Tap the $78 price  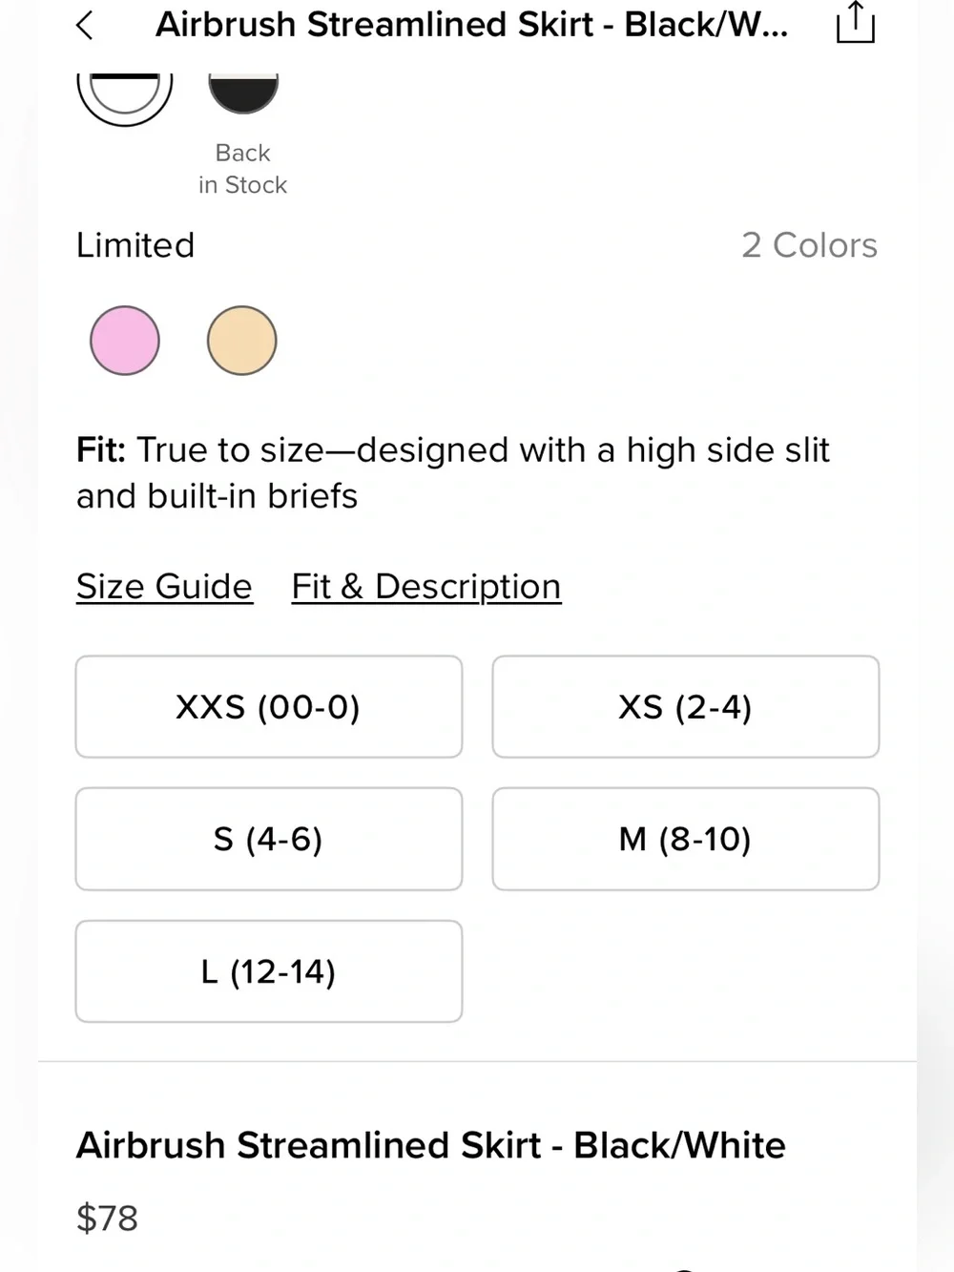coord(107,1219)
